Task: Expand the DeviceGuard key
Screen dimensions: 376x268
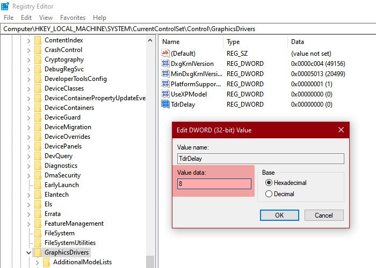Action: (x=29, y=118)
